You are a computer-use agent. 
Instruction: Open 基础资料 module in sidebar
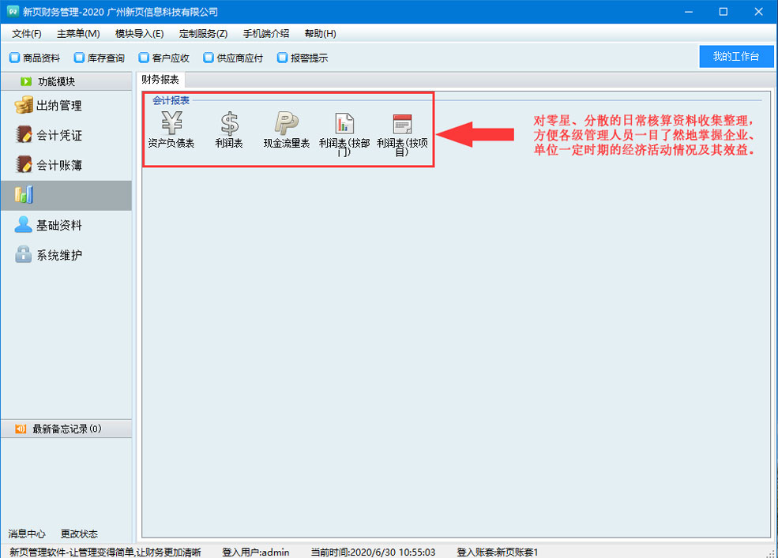[58, 226]
